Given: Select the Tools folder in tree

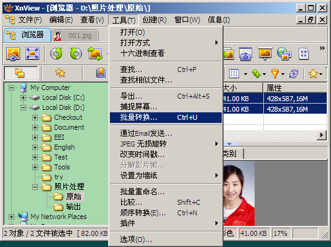Looking at the screenshot, I should pyautogui.click(x=62, y=167).
